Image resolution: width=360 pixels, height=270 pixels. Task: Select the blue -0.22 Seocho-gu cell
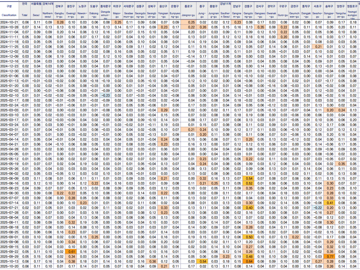tap(317, 208)
